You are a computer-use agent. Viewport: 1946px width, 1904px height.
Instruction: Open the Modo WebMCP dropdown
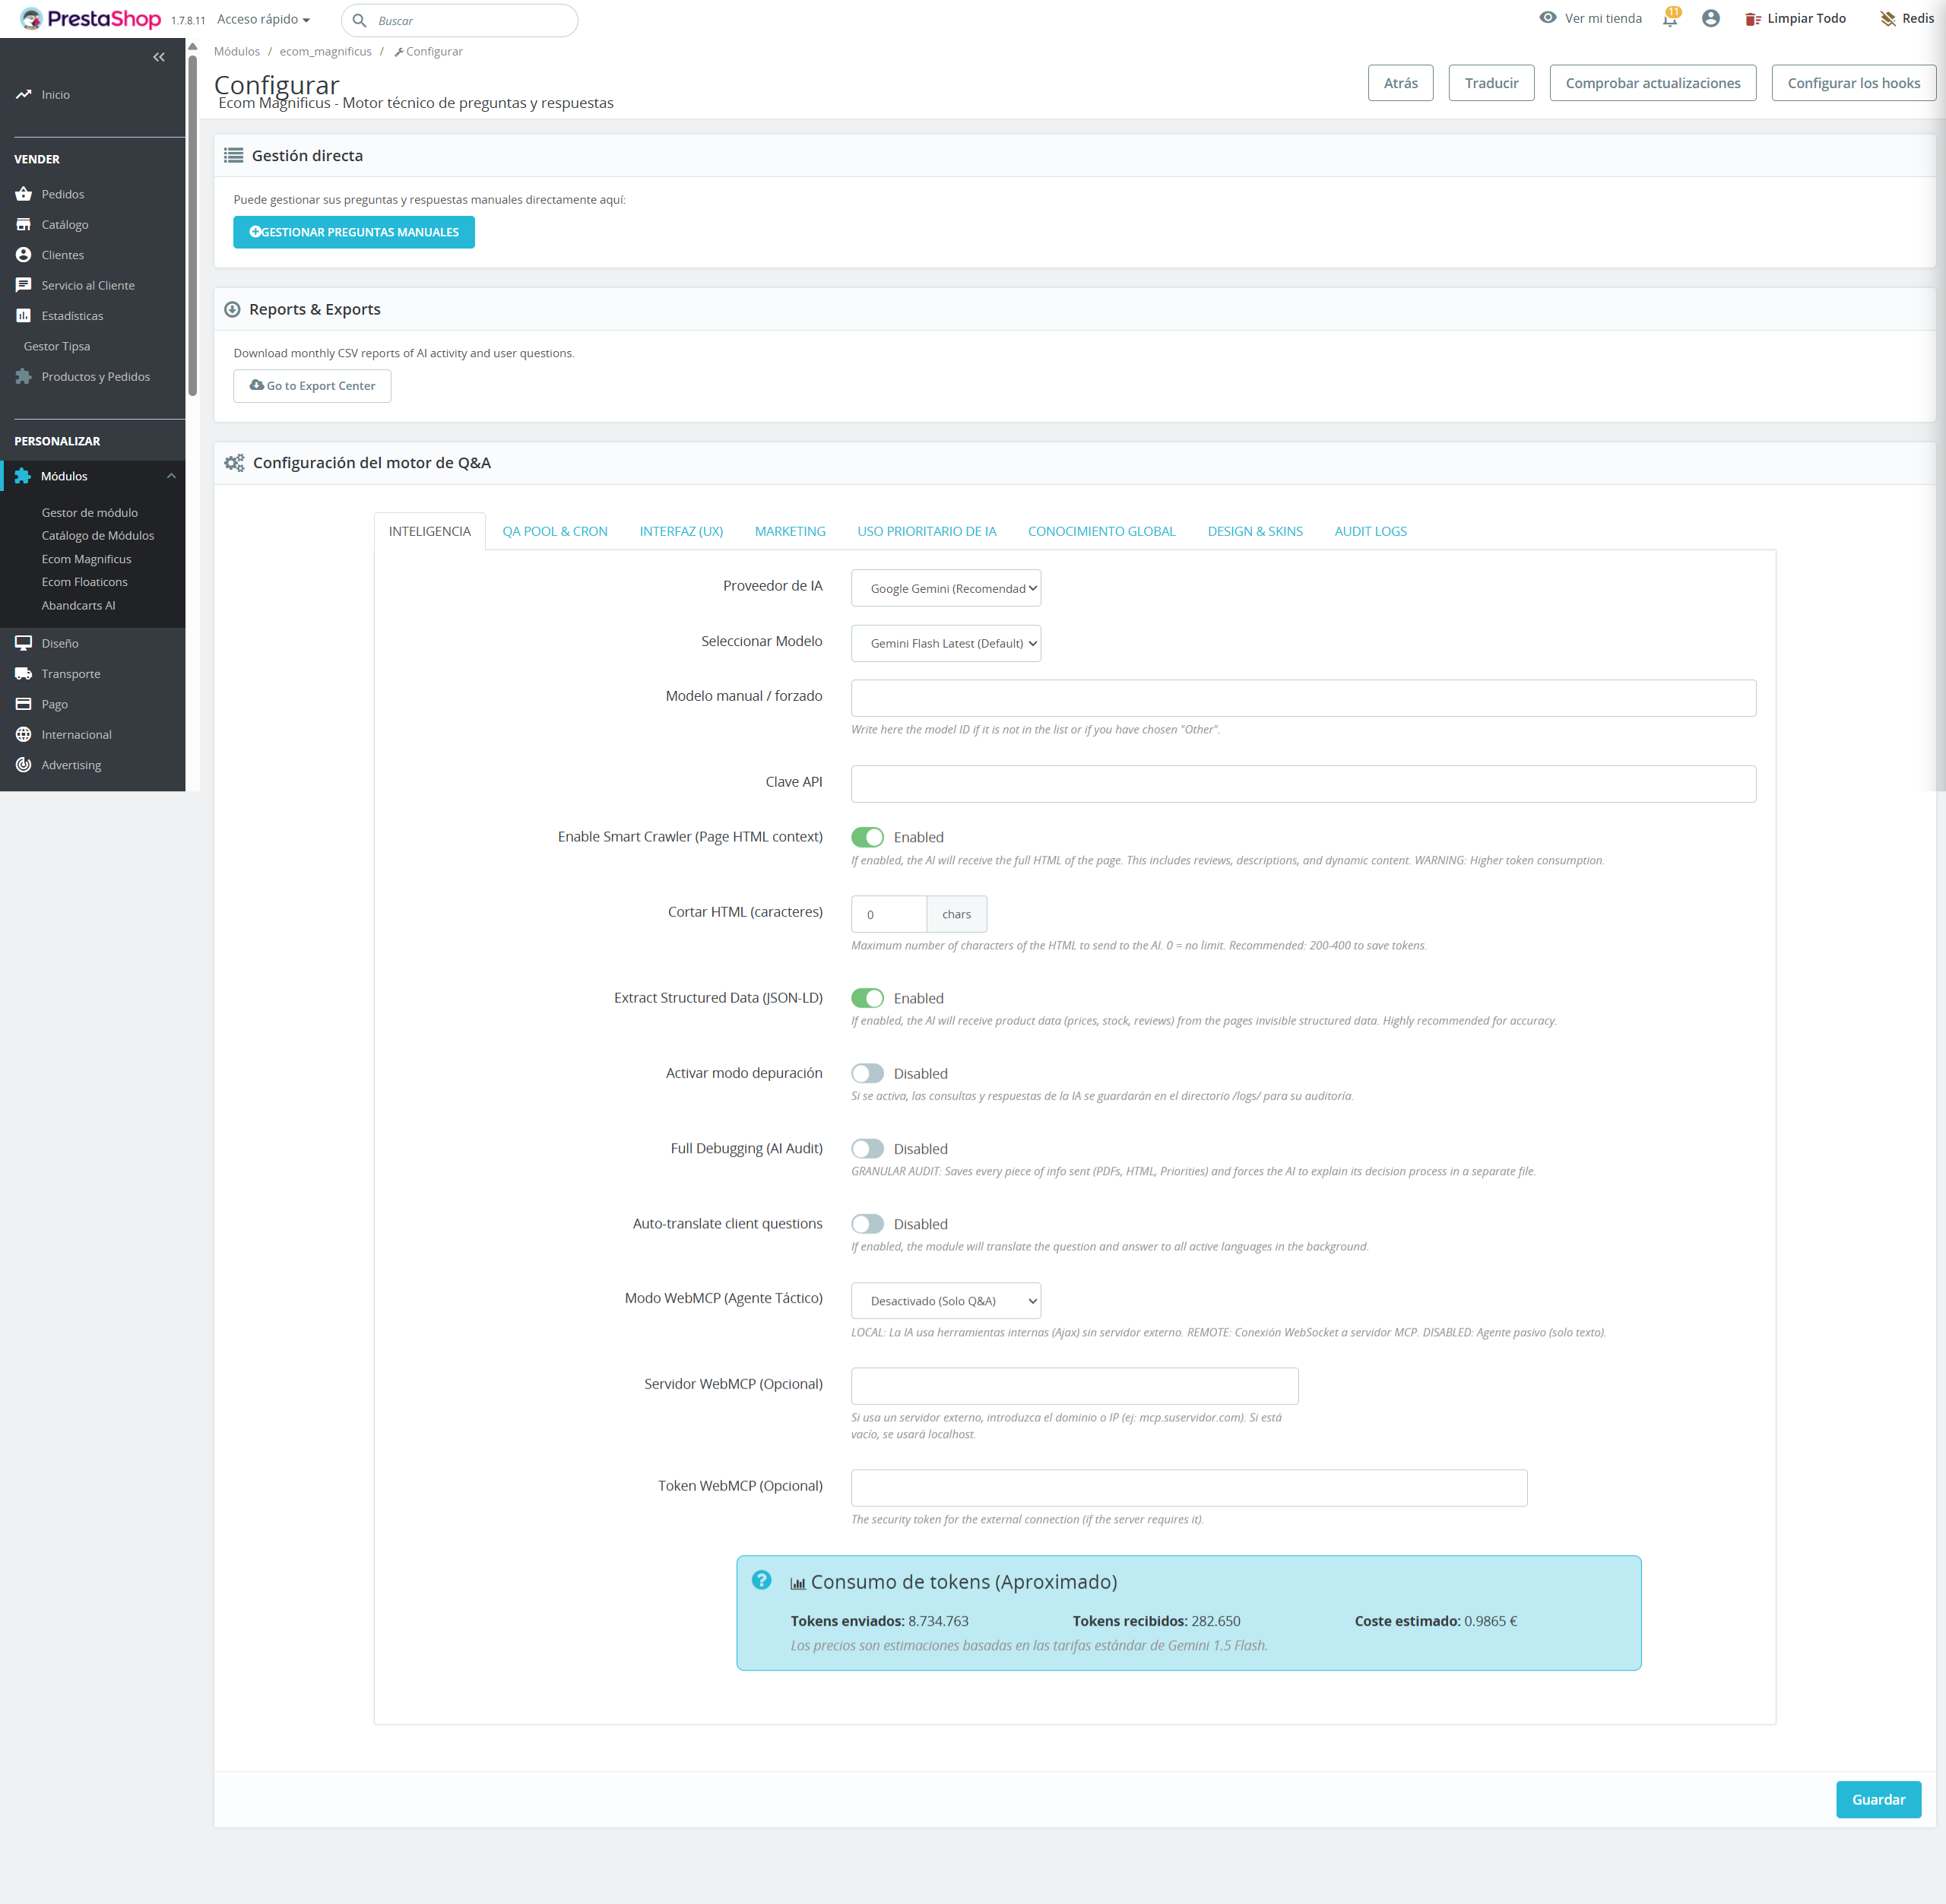[x=945, y=1301]
